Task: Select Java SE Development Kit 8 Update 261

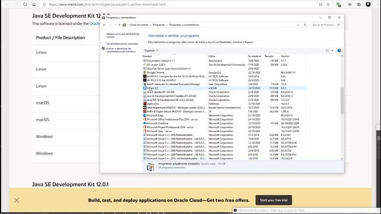Action: [224, 96]
